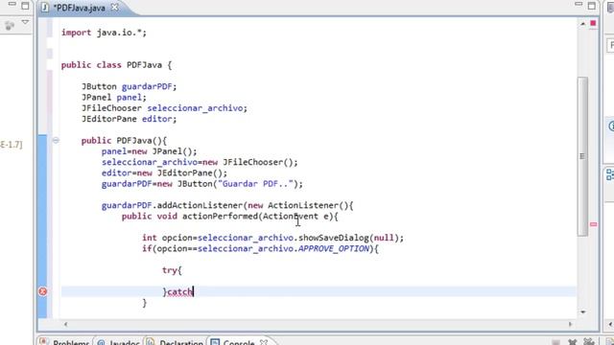Screen dimensions: 614x345
Task: Click the horizontal scroll-left arrow
Action: [65, 324]
